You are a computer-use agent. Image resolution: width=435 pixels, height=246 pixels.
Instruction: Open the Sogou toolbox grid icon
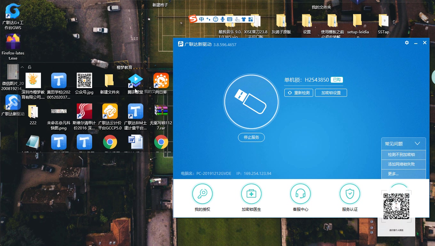(250, 19)
